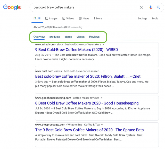Open search Settings

pyautogui.click(x=142, y=18)
